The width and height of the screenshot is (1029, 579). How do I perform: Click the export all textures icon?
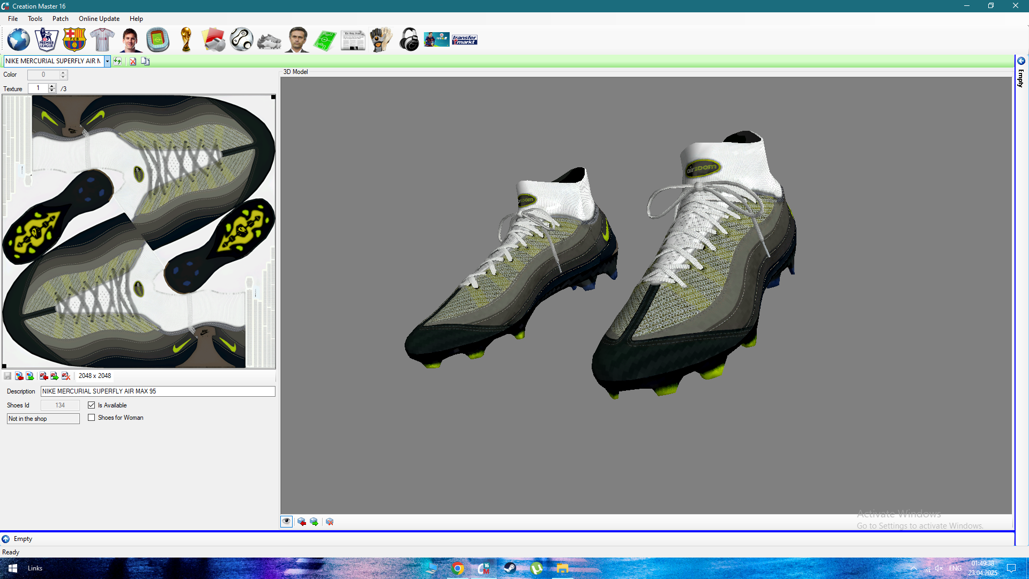tap(55, 376)
